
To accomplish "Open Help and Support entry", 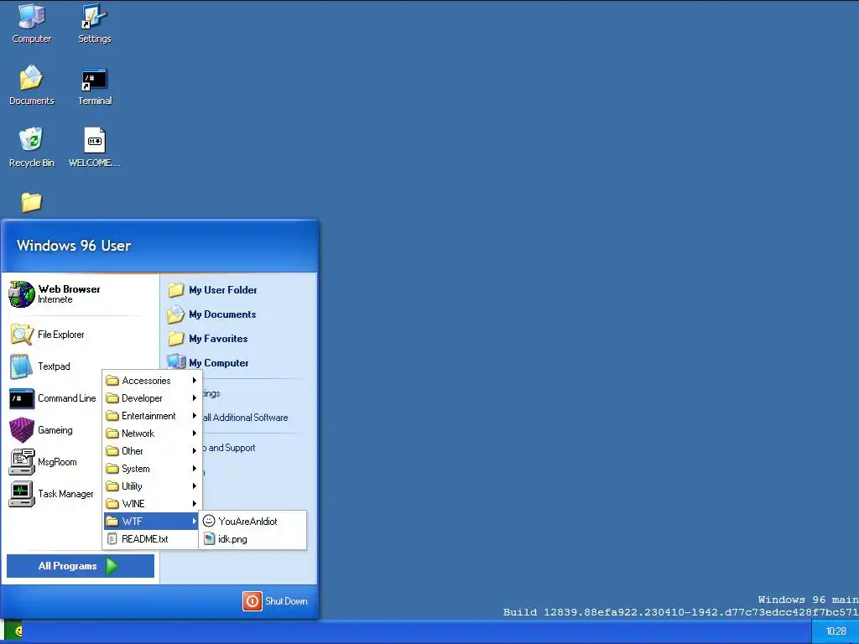I will click(230, 448).
